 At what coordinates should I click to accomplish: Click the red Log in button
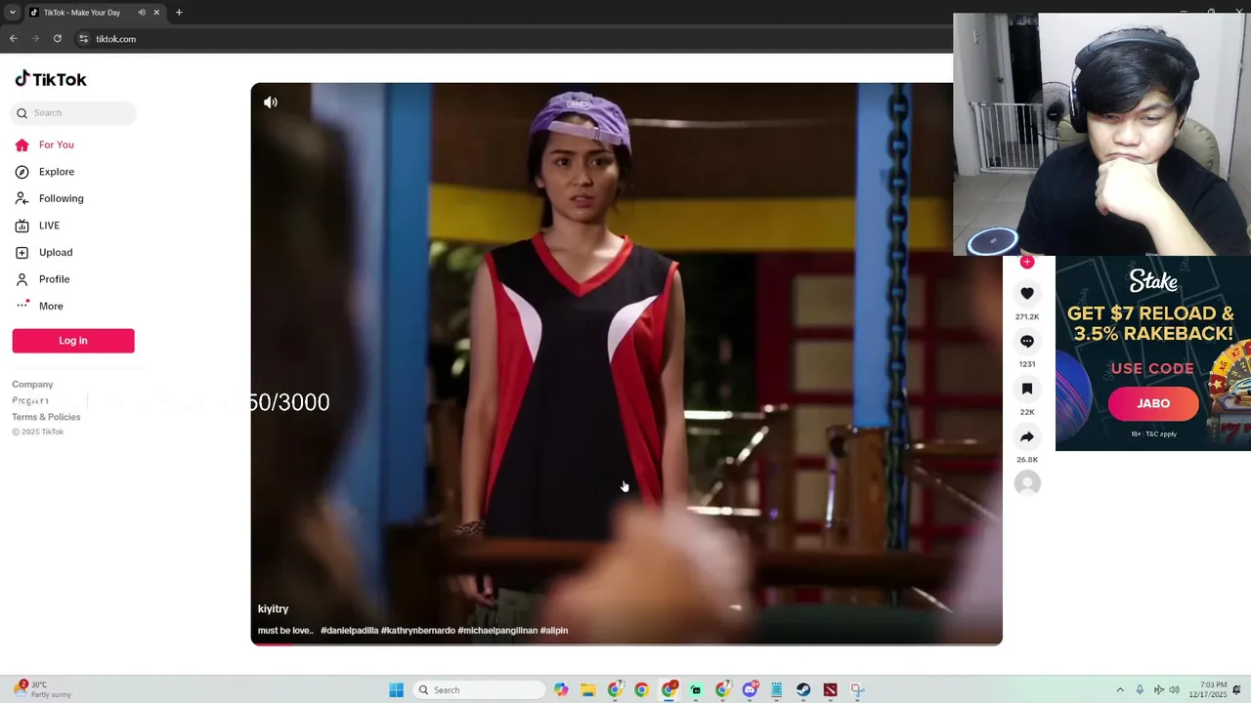pos(73,341)
